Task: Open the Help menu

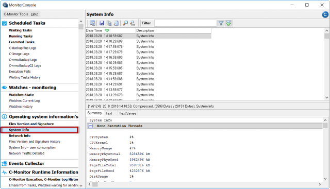Action: coord(35,14)
